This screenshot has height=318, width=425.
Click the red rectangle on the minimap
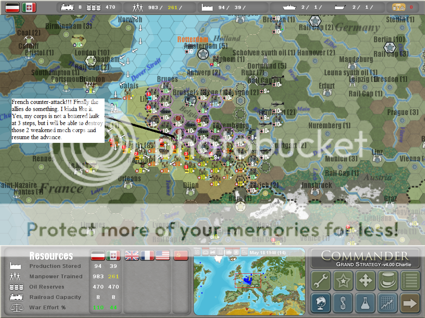pos(247,280)
